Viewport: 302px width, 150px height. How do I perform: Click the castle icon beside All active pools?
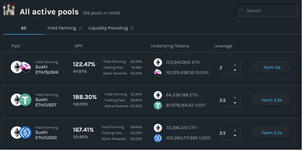[9, 9]
